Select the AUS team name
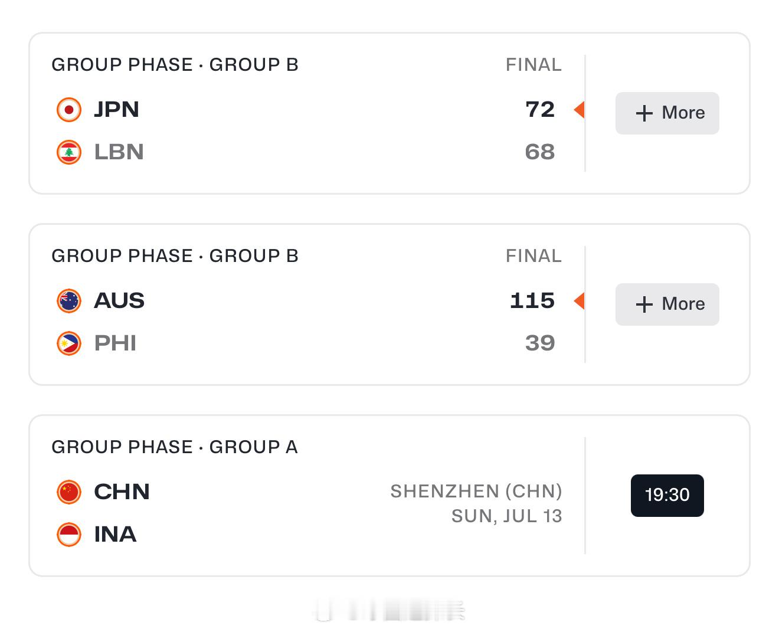 (119, 301)
